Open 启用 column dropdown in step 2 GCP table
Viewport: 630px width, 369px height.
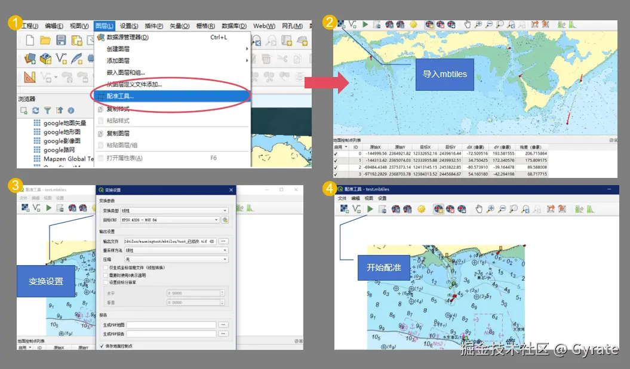click(x=346, y=147)
